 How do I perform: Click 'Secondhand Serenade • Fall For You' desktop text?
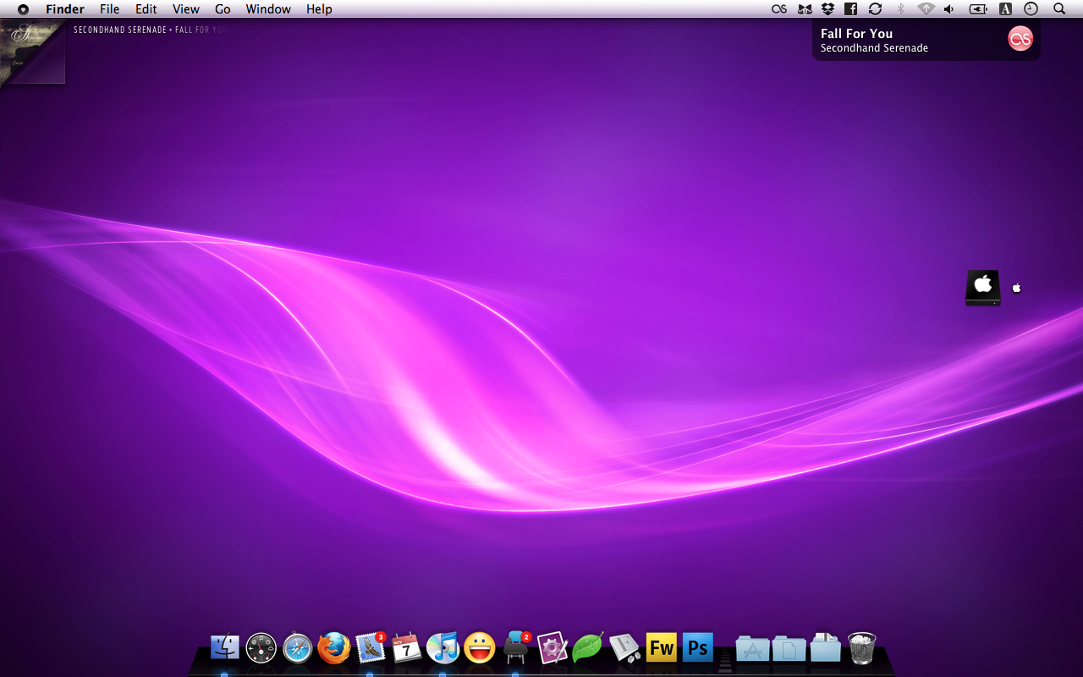[151, 30]
